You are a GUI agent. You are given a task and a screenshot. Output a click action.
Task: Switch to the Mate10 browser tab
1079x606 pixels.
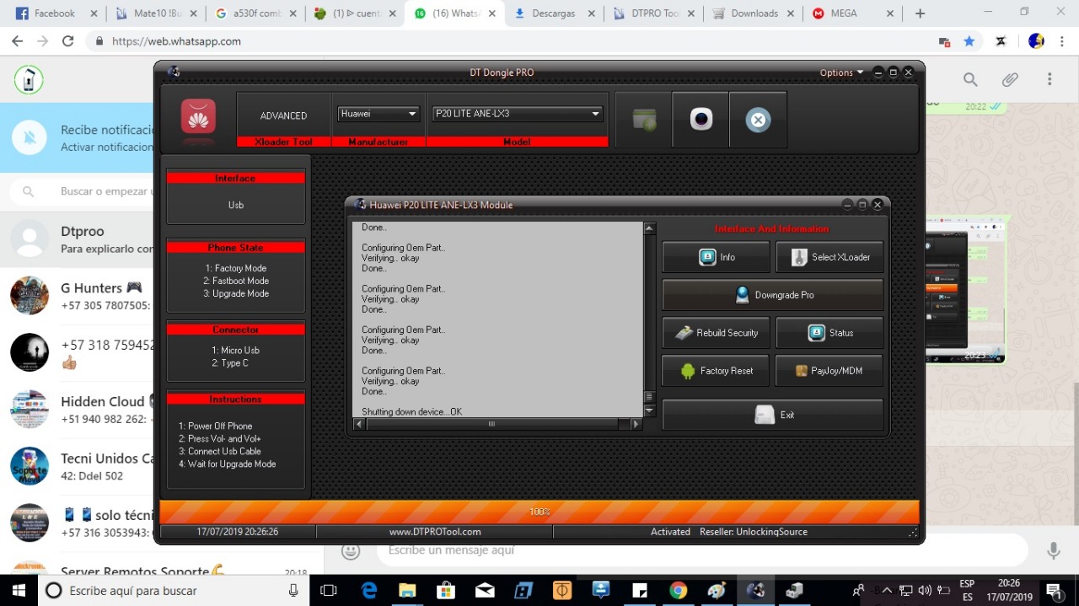pos(157,13)
